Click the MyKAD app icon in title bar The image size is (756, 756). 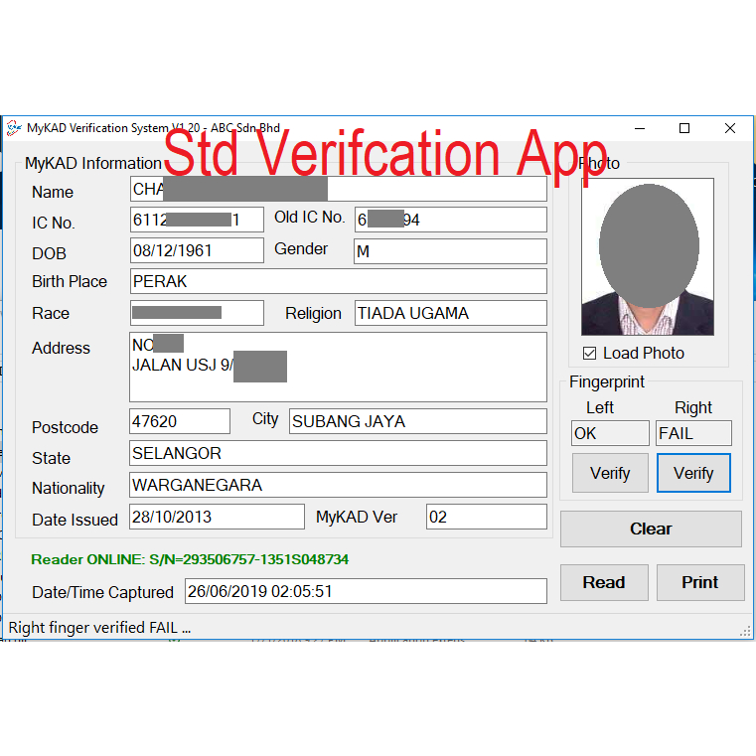point(14,128)
